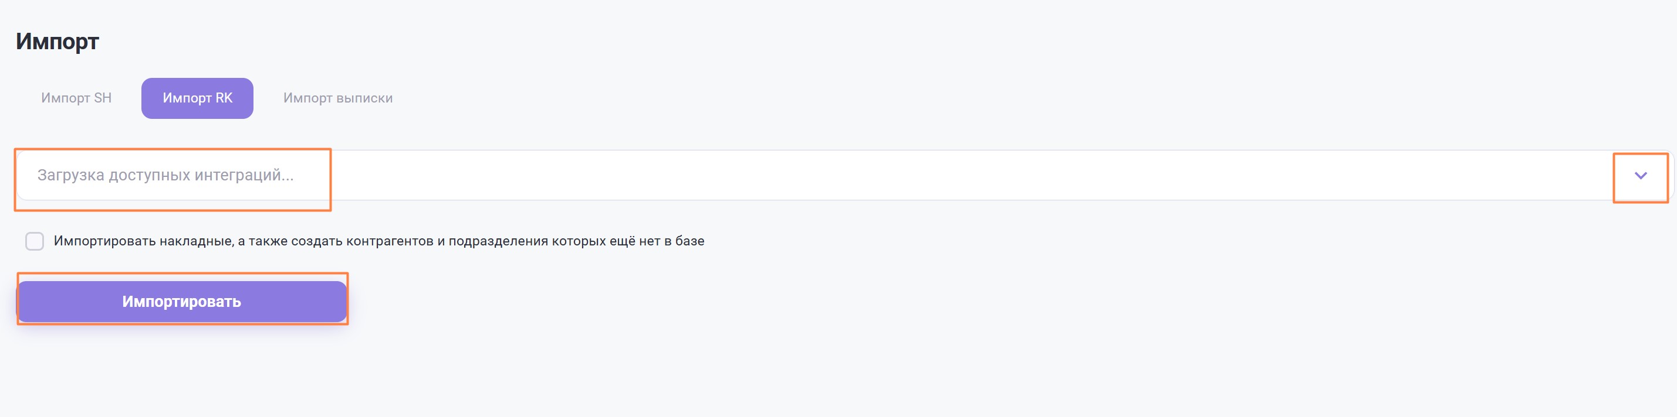This screenshot has width=1677, height=417.
Task: Go to bank statement import tab
Action: 338,98
